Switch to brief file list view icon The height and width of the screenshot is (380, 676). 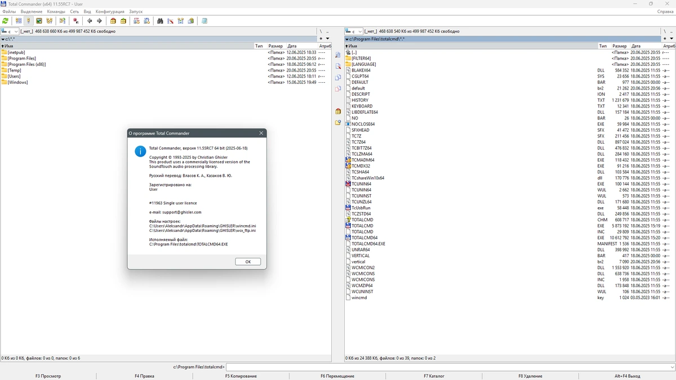19,21
